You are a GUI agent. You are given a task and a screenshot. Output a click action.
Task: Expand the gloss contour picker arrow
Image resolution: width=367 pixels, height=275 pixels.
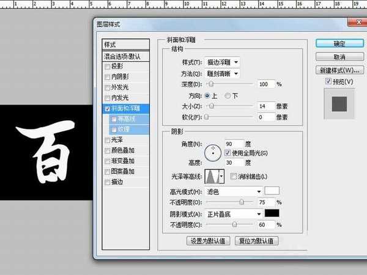pos(221,176)
